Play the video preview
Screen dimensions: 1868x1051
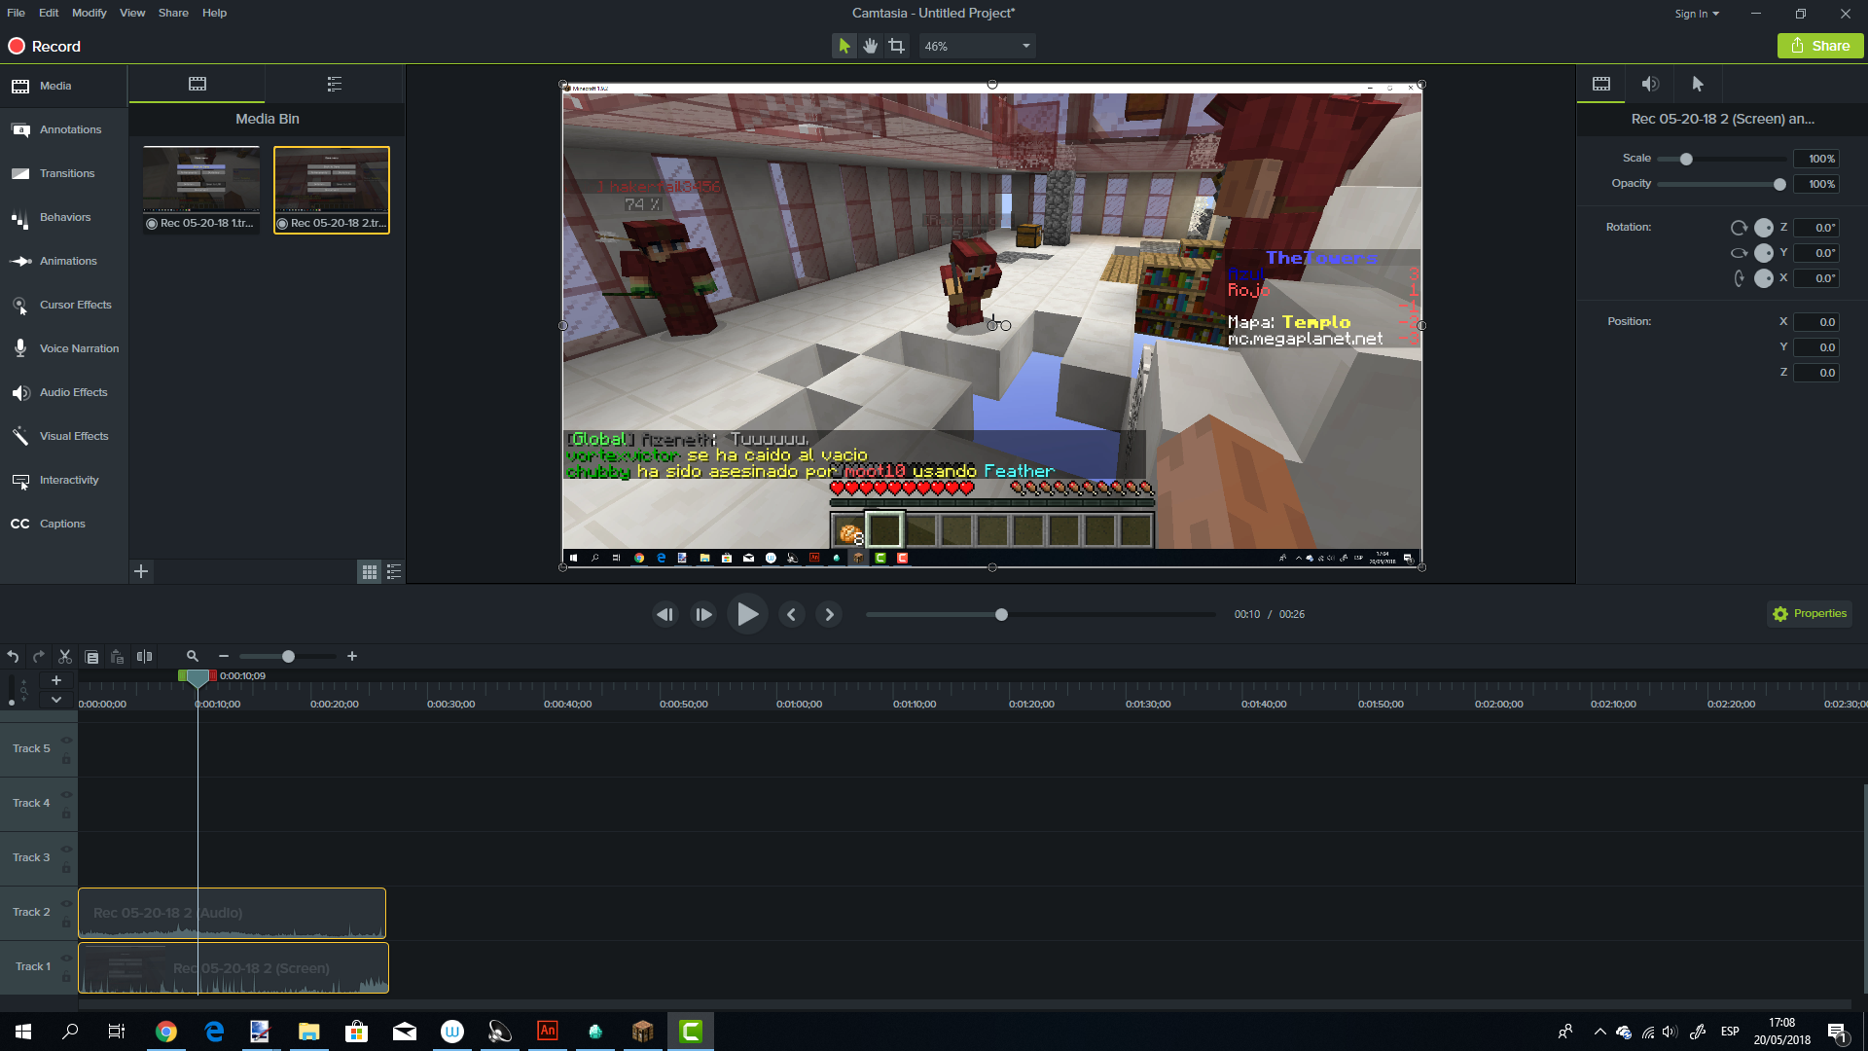coord(747,614)
